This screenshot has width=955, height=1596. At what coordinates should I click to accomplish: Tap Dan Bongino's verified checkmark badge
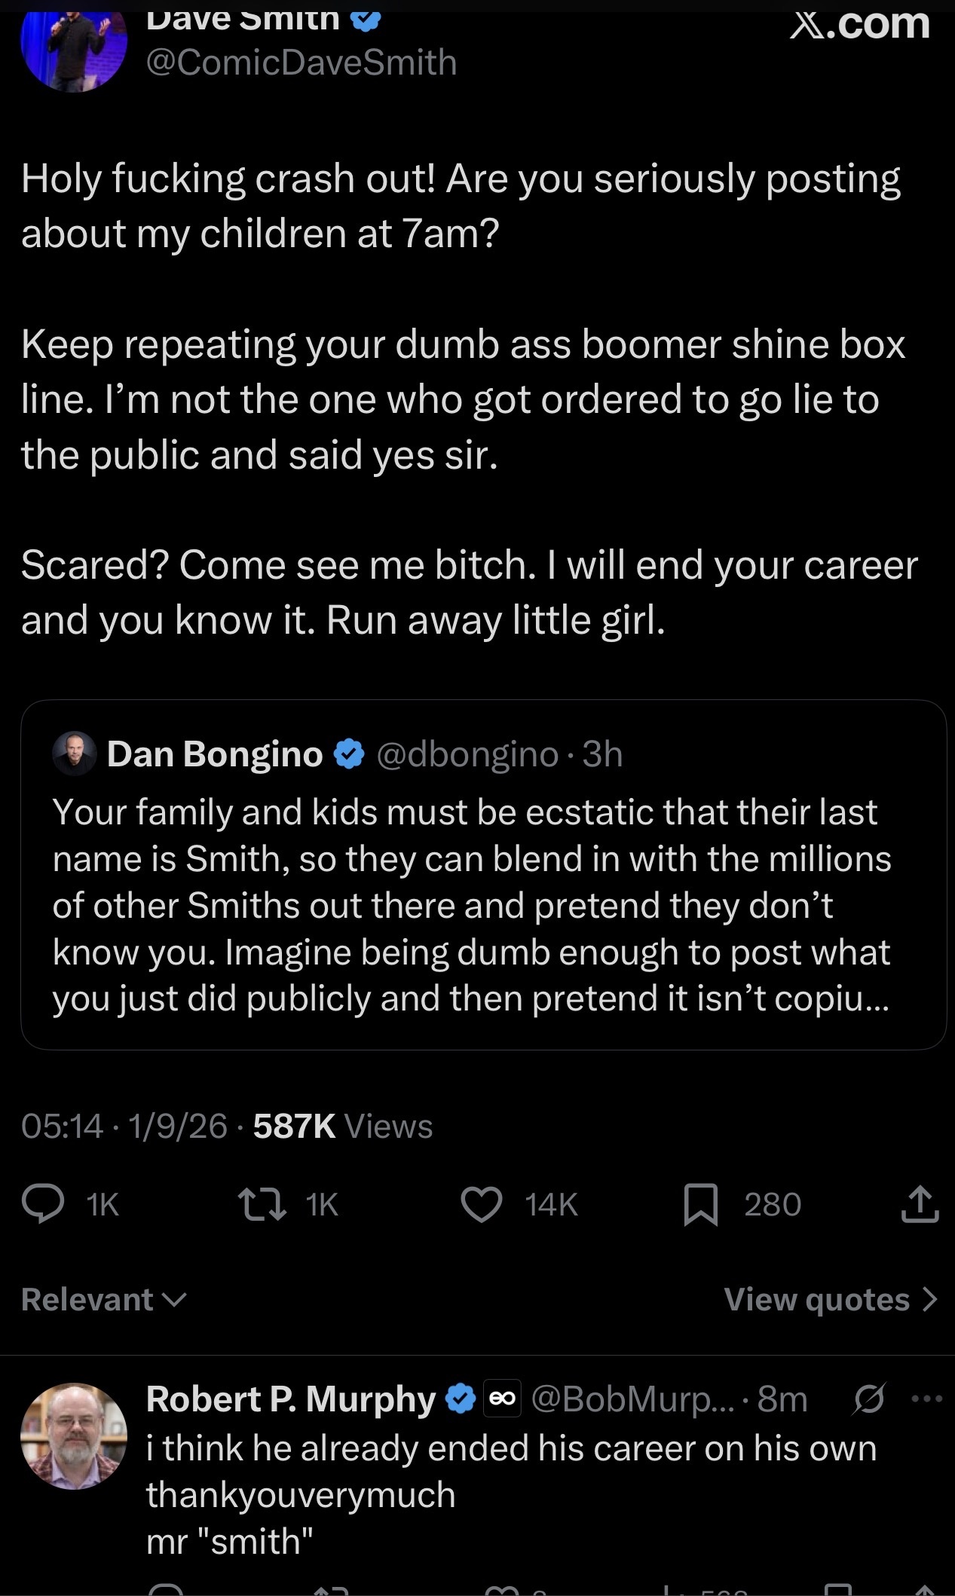click(x=349, y=754)
